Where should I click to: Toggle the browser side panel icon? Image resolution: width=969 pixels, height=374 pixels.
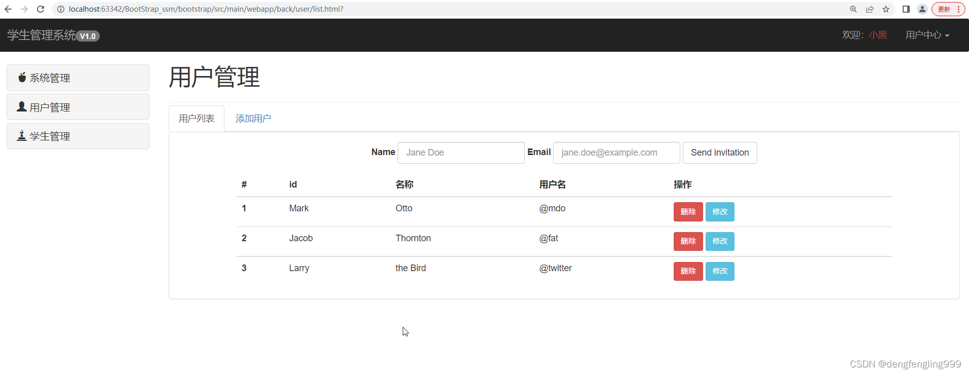[906, 9]
